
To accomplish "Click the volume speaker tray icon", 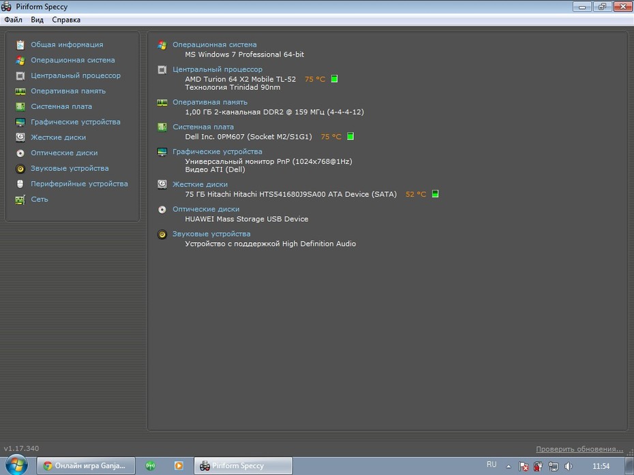I will [569, 466].
